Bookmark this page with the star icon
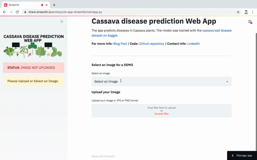This screenshot has height=160, width=257. click(x=238, y=12)
